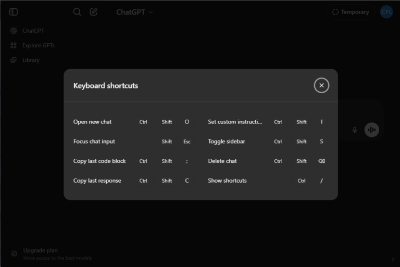Click the I key in Set custom instructions row
Image resolution: width=400 pixels, height=267 pixels.
[x=321, y=122]
